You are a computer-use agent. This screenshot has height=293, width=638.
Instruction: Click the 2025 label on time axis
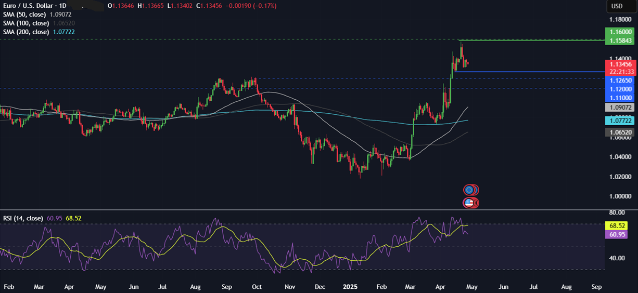(350, 287)
